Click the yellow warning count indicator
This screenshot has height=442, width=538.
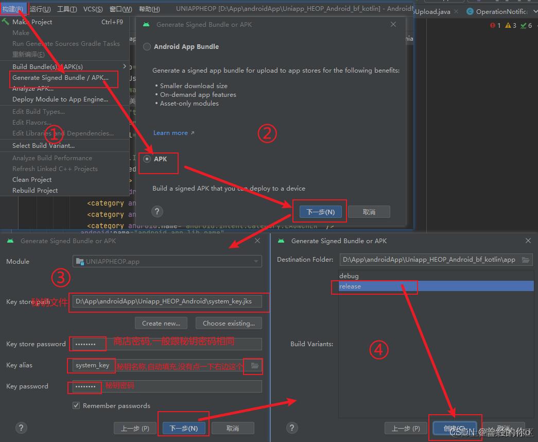[x=511, y=25]
